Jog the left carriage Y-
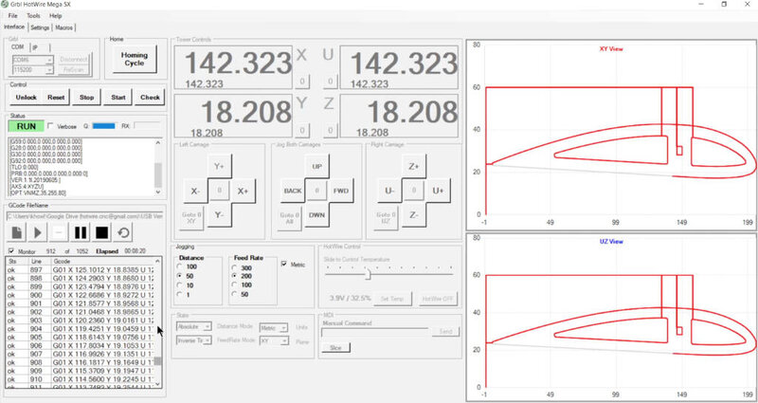 coord(219,215)
